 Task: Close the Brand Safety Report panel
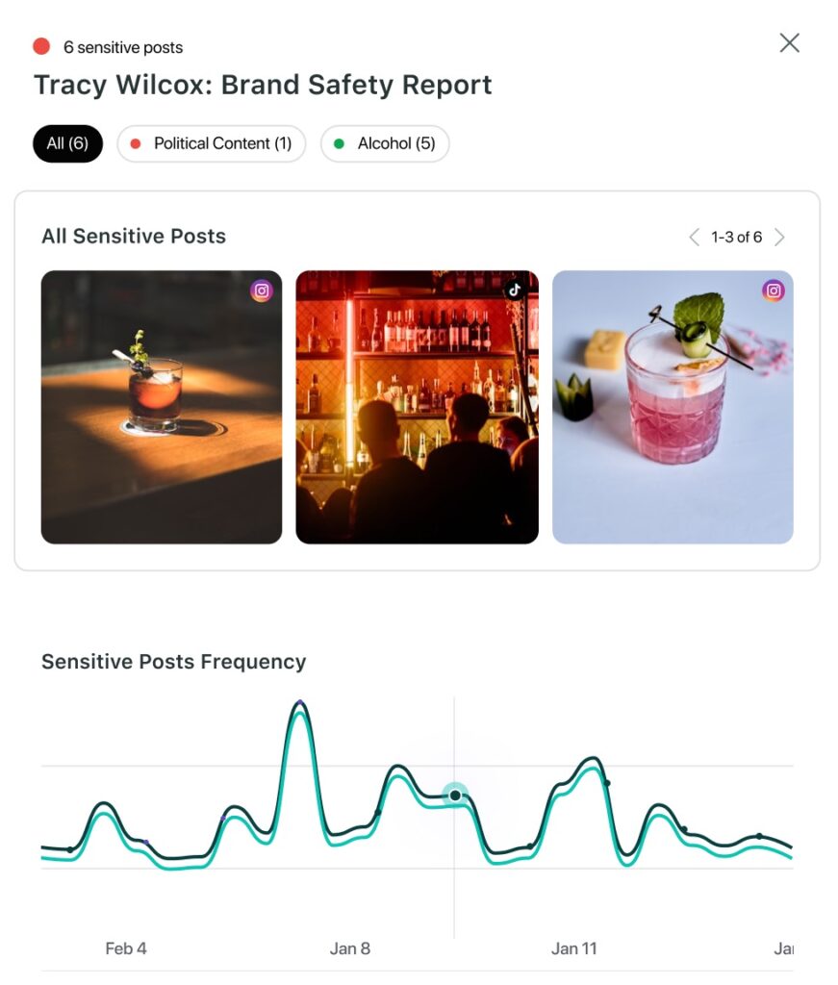point(789,42)
